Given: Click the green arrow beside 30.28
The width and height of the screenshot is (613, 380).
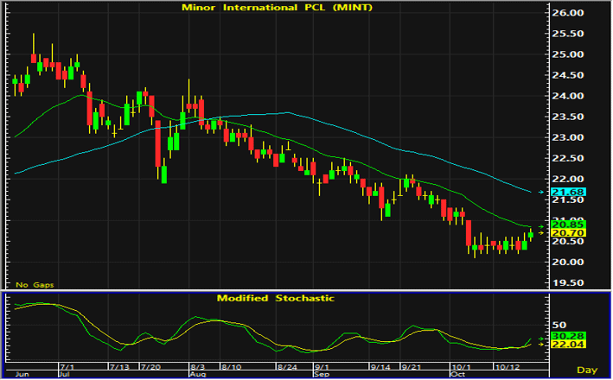Looking at the screenshot, I should point(541,339).
